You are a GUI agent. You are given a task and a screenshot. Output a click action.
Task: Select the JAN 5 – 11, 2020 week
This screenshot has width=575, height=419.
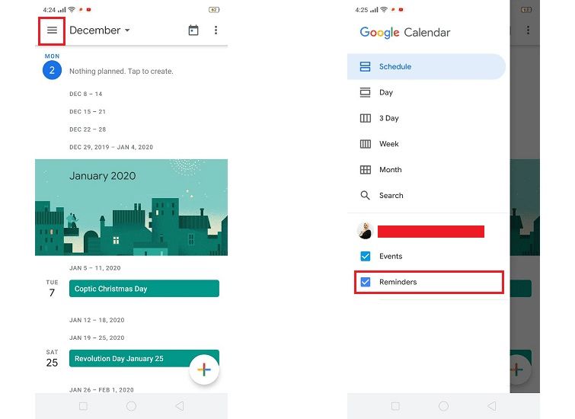coord(95,268)
